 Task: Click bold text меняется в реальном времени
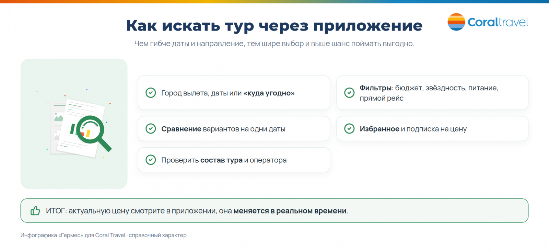click(290, 211)
